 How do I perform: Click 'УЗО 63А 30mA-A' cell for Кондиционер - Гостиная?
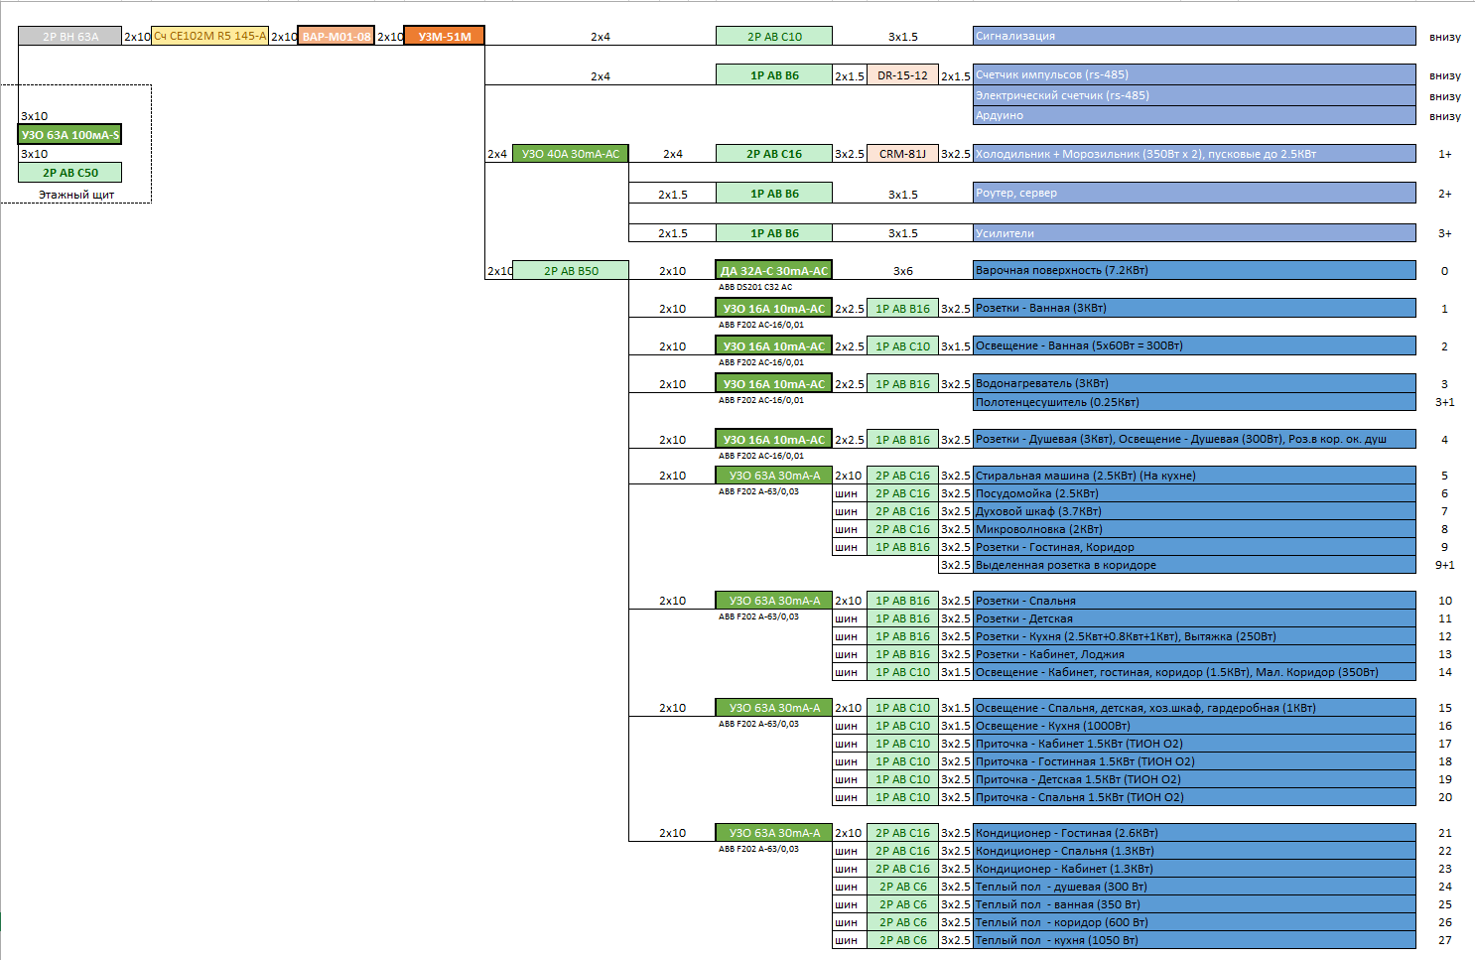coord(774,833)
